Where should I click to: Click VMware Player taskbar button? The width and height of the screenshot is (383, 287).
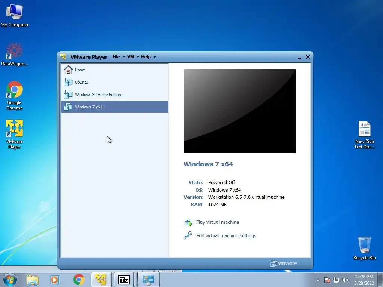(x=101, y=280)
